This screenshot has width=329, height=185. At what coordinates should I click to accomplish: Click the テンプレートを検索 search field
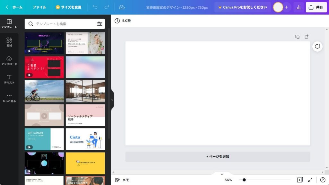click(x=65, y=24)
